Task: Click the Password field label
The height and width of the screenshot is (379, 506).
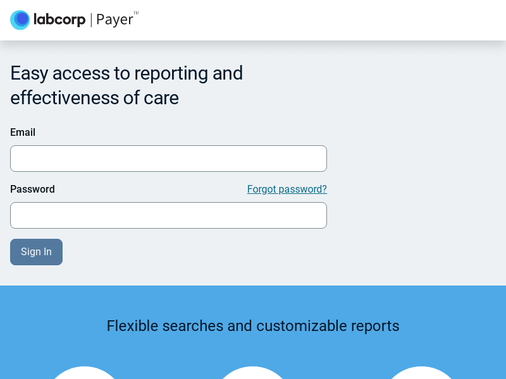Action: [x=33, y=189]
